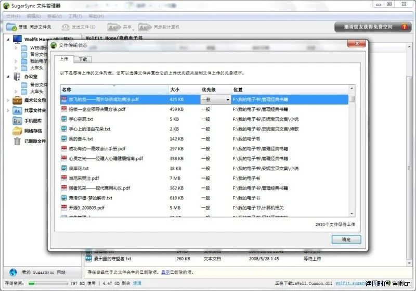Sort by the 大小 column header
The height and width of the screenshot is (291, 416).
pos(184,90)
